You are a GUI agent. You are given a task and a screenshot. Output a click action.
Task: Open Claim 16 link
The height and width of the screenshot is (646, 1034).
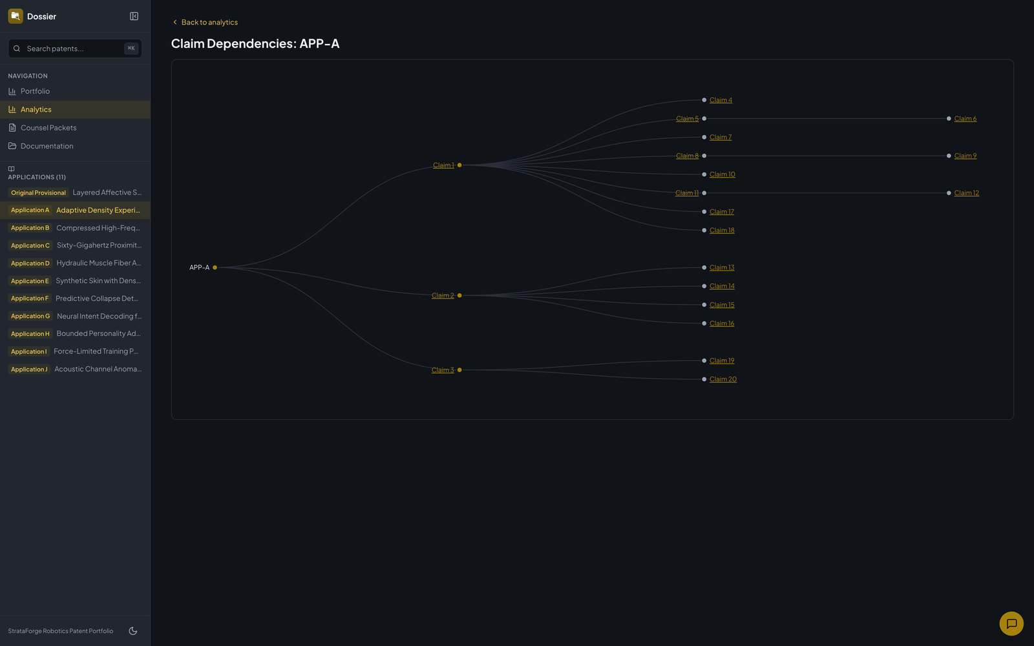(x=722, y=324)
